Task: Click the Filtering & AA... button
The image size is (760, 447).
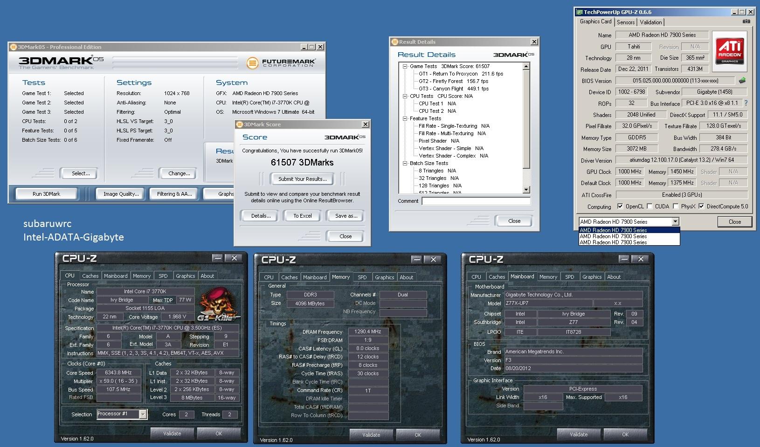Action: coord(174,194)
